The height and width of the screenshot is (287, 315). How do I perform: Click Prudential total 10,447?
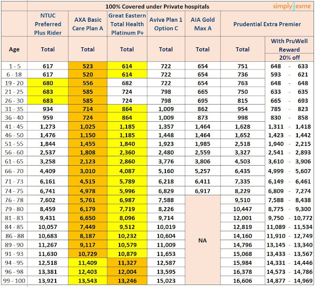click(243, 209)
